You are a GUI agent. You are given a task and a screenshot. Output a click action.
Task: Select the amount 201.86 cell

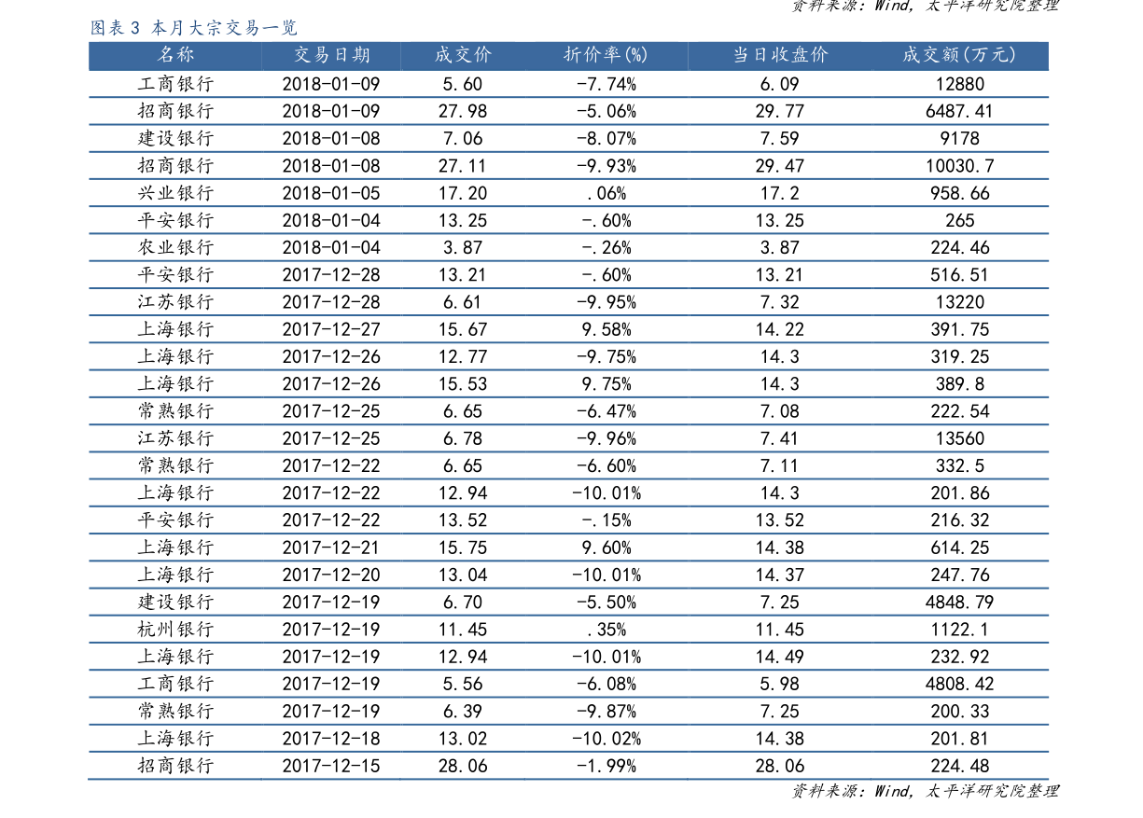point(959,492)
